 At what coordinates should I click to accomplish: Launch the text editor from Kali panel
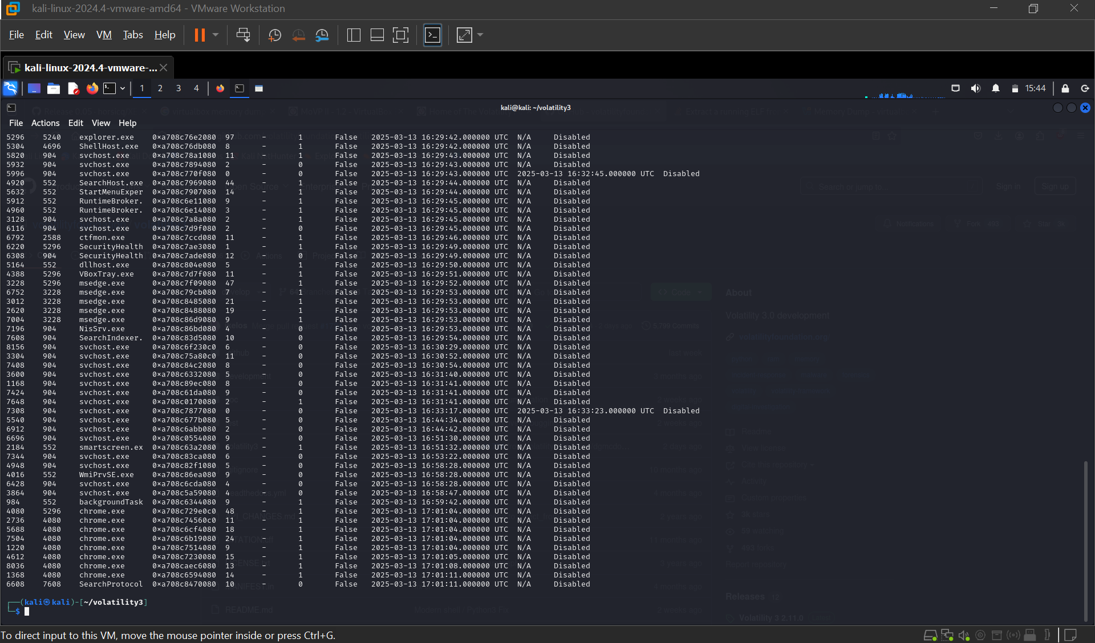pos(73,88)
